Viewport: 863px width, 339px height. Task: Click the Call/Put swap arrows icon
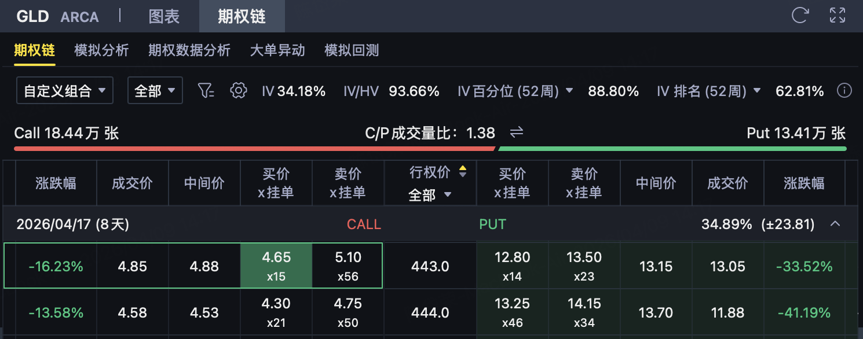(x=517, y=133)
